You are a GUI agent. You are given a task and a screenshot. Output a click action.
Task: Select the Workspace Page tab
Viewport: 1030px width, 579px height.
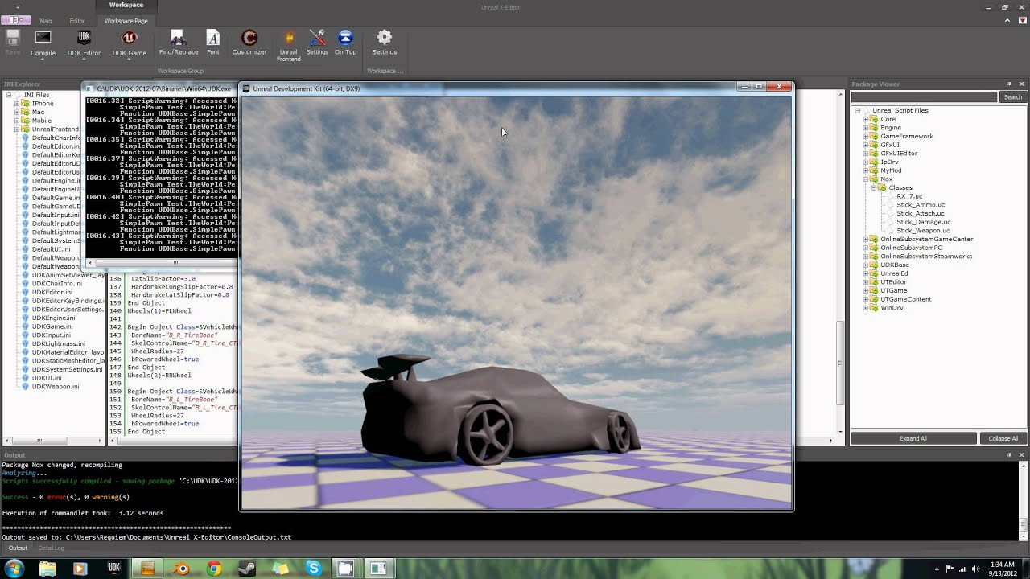click(126, 21)
